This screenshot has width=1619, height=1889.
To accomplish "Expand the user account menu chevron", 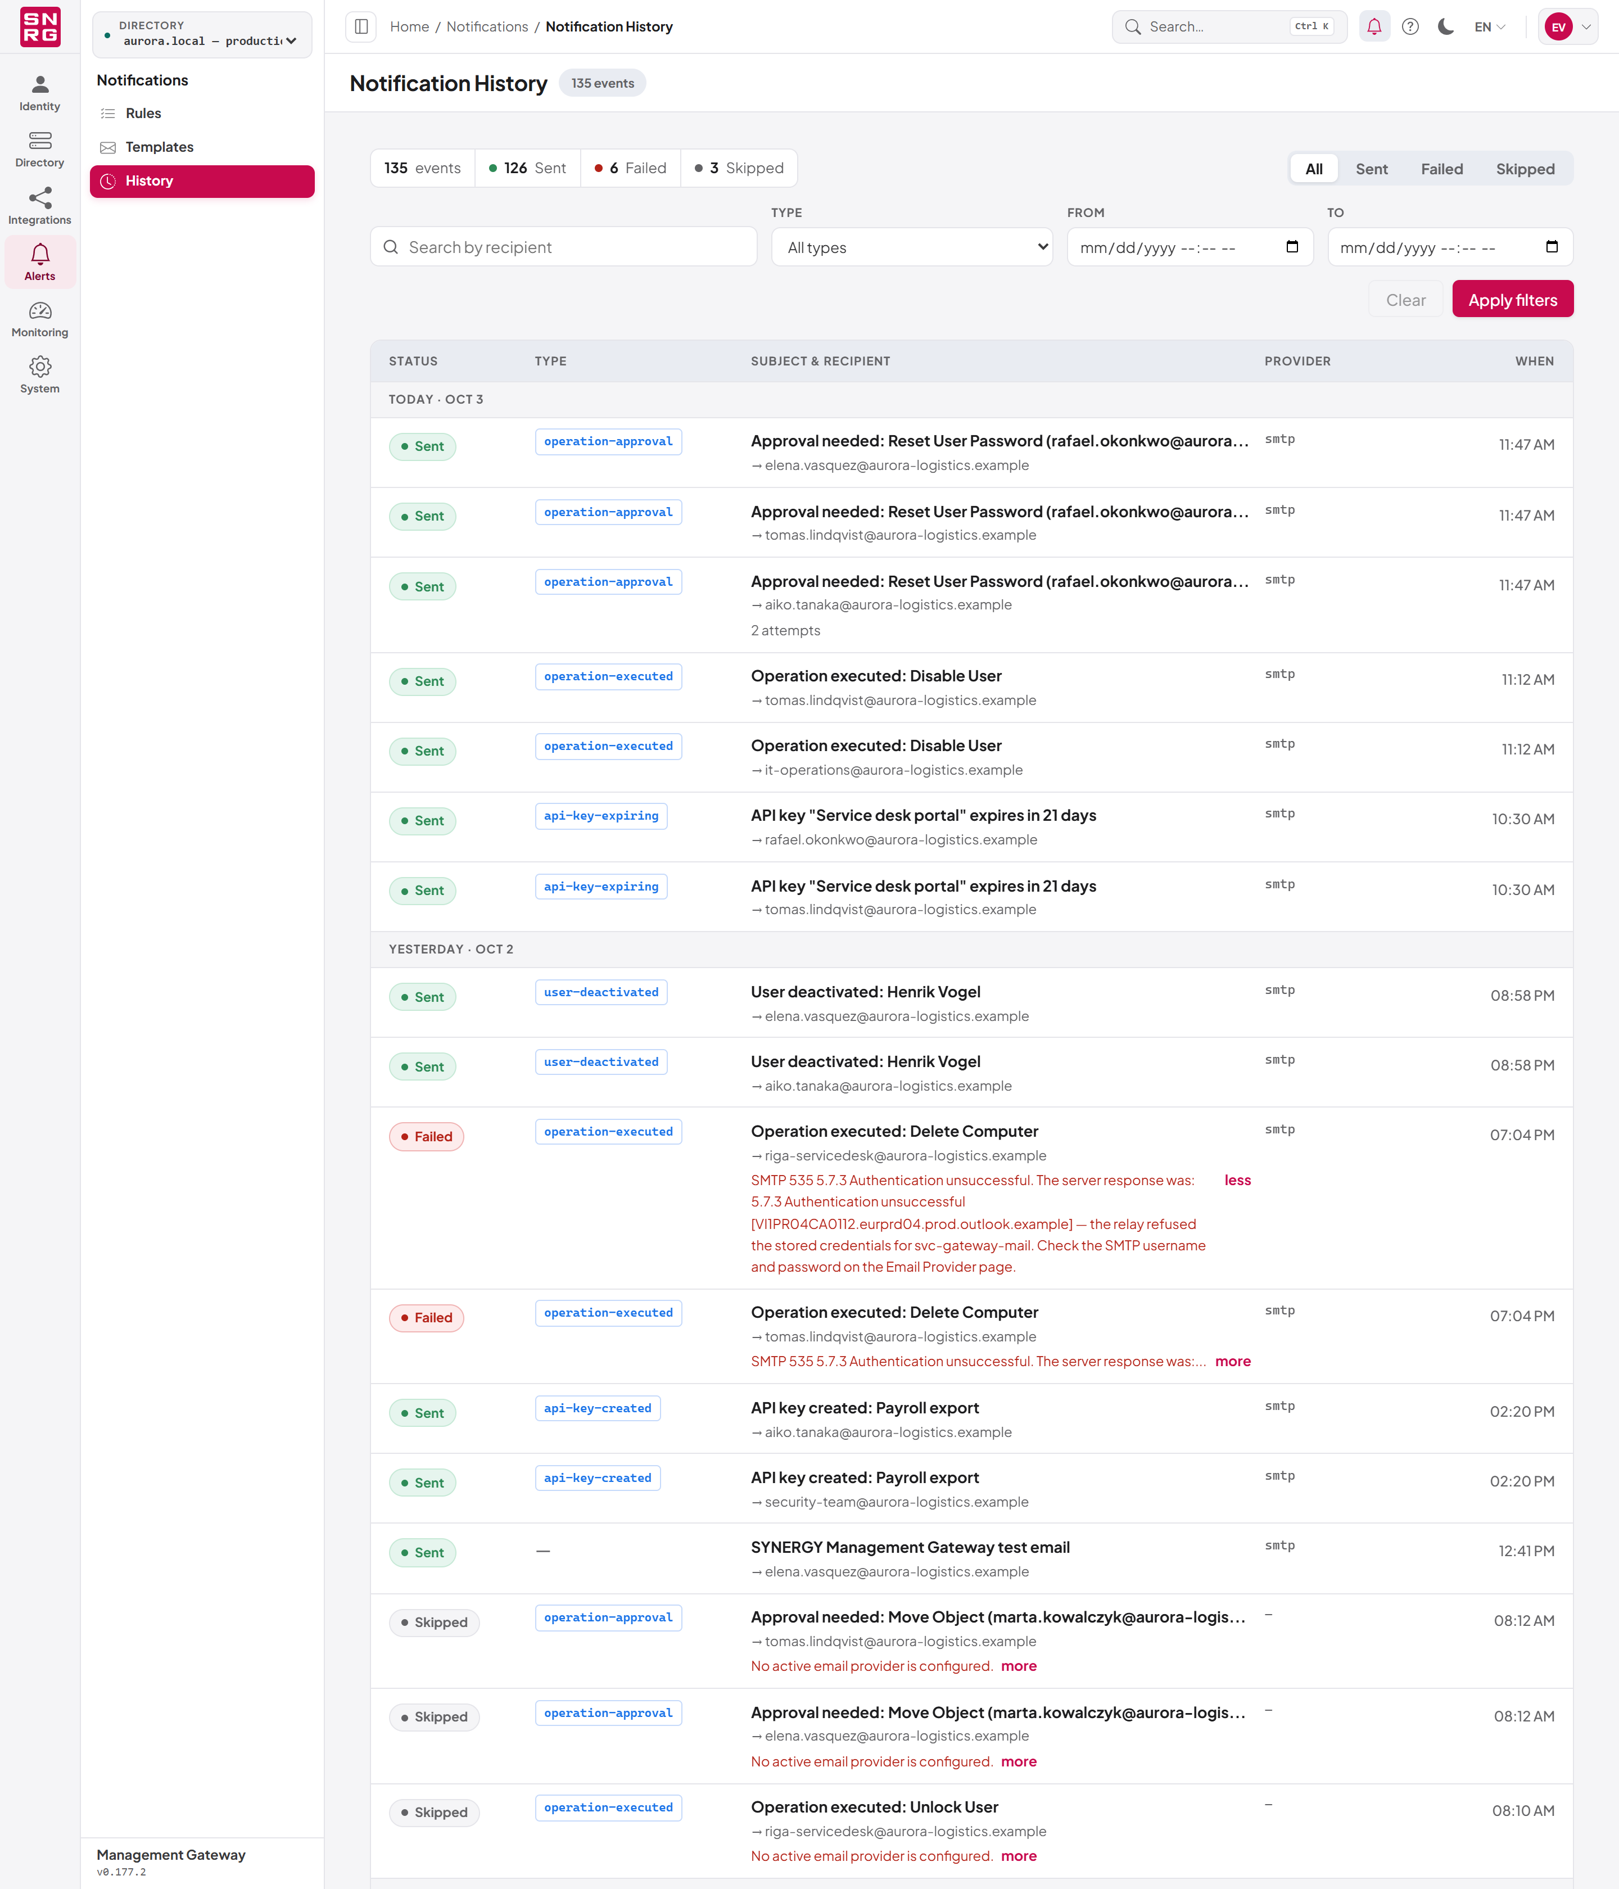I will coord(1586,26).
